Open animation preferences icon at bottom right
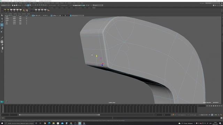The image size is (223, 125). (x=221, y=115)
